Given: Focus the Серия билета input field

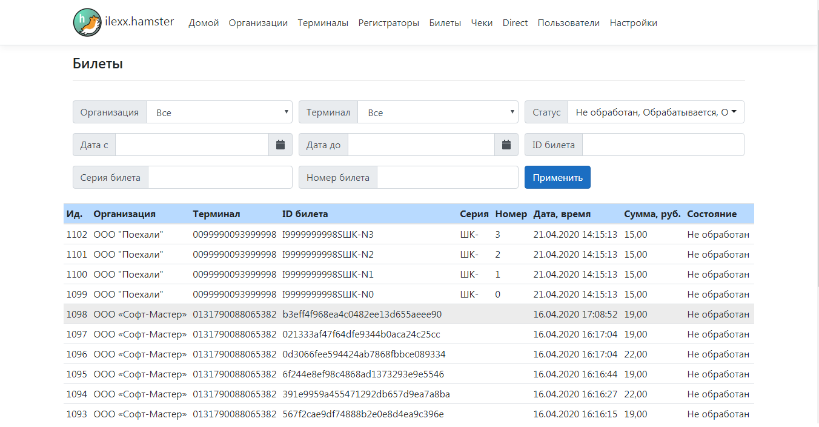Looking at the screenshot, I should coord(220,177).
